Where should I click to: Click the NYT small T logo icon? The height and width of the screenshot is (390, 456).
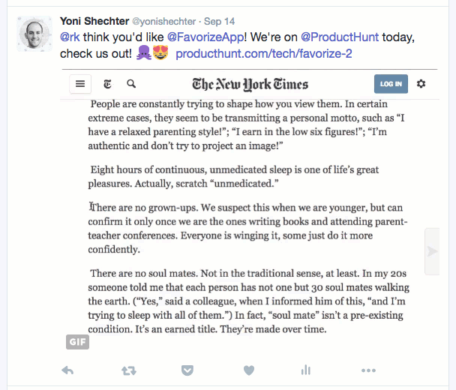[107, 84]
